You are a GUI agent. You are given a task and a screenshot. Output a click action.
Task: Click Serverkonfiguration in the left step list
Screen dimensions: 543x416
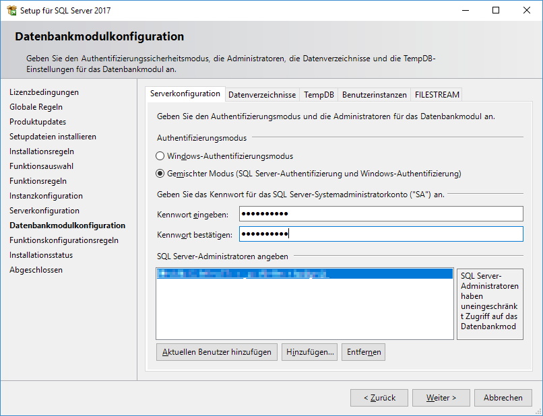point(44,211)
